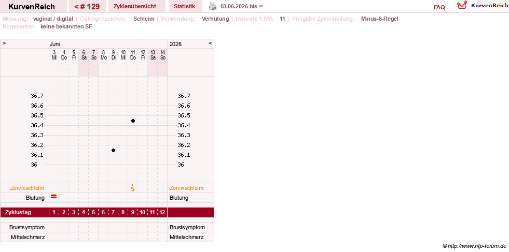Click the left Zervixschleim row label
509x252 pixels.
click(27, 188)
